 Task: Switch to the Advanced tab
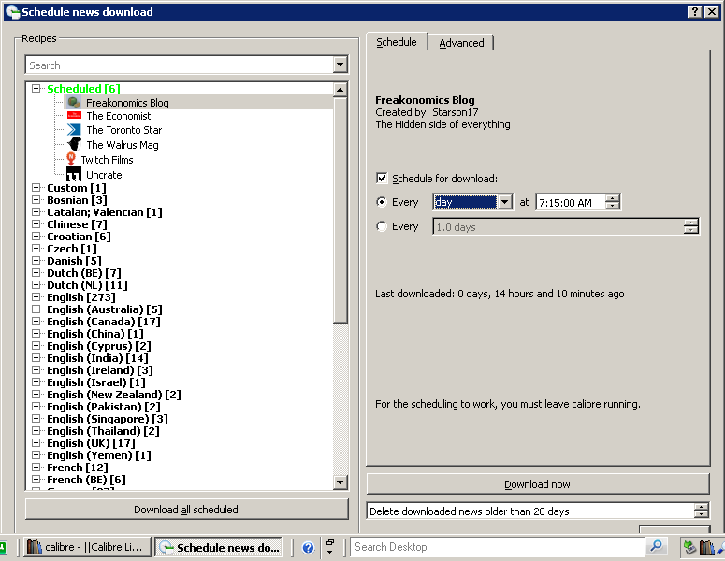point(461,43)
